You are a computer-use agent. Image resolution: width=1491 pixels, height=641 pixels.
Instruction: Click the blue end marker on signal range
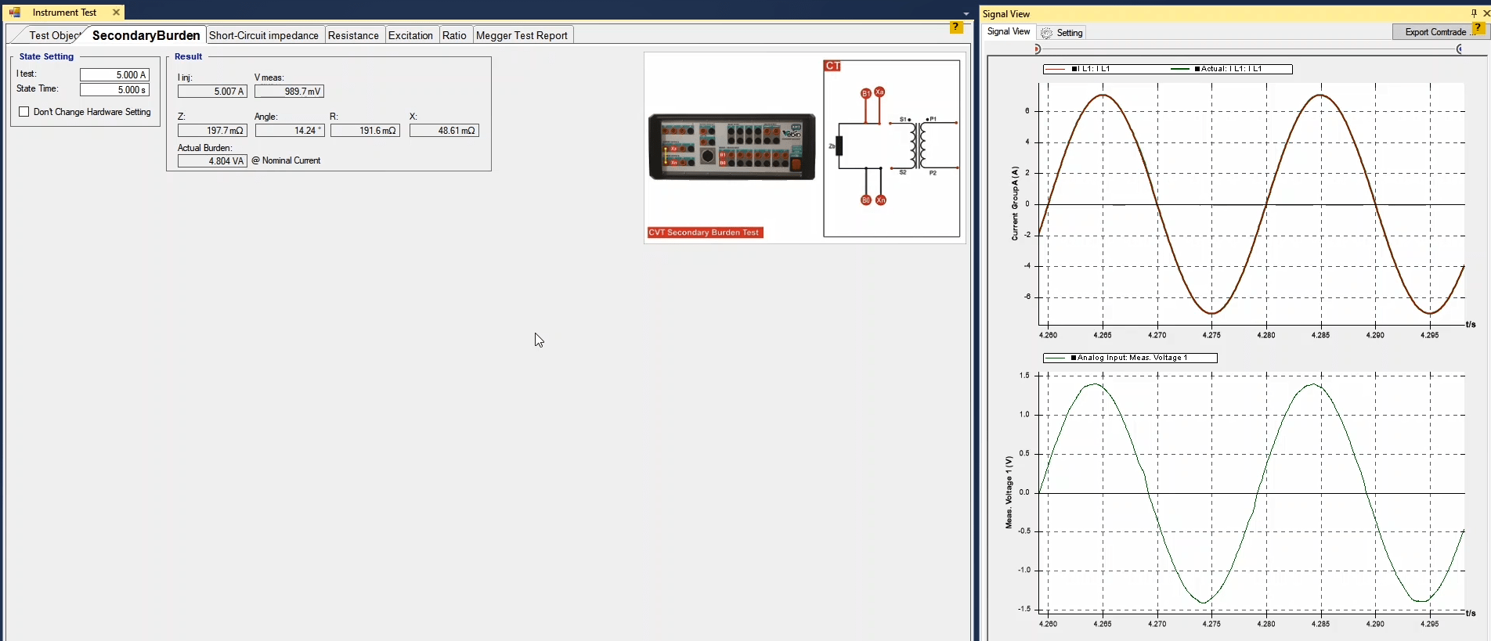click(1460, 49)
